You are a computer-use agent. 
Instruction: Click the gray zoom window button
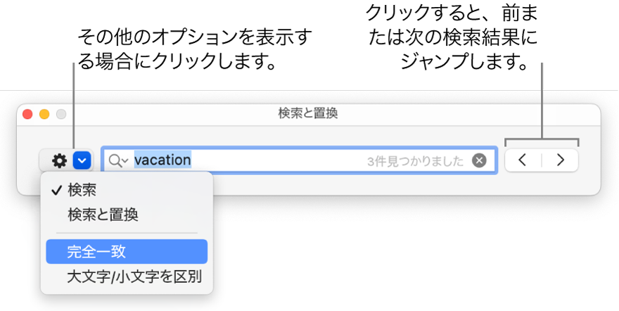(61, 114)
